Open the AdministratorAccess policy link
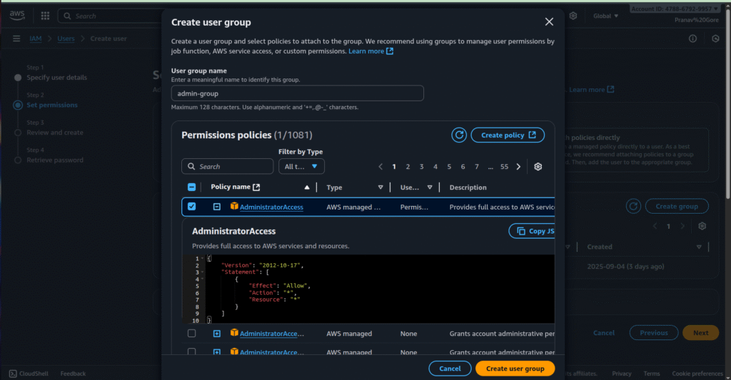 [271, 207]
